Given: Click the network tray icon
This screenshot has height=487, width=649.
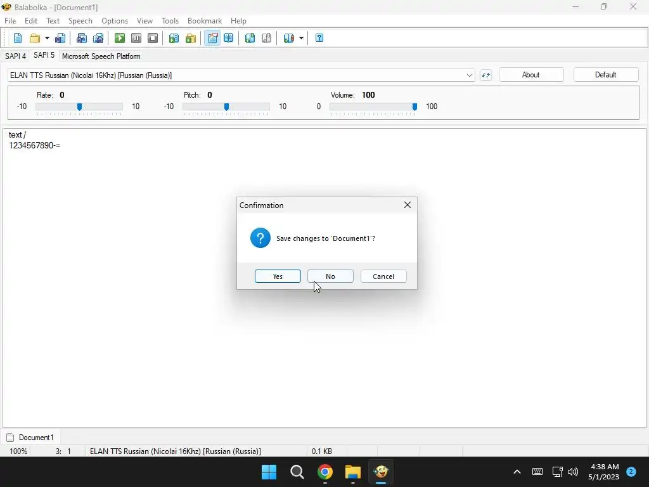Looking at the screenshot, I should point(557,472).
